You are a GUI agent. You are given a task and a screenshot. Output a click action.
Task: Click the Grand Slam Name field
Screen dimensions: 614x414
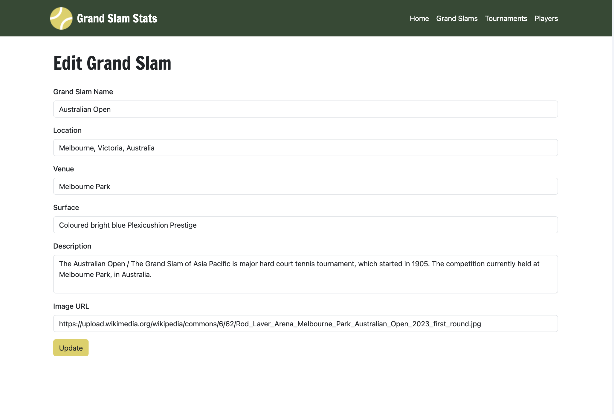305,109
